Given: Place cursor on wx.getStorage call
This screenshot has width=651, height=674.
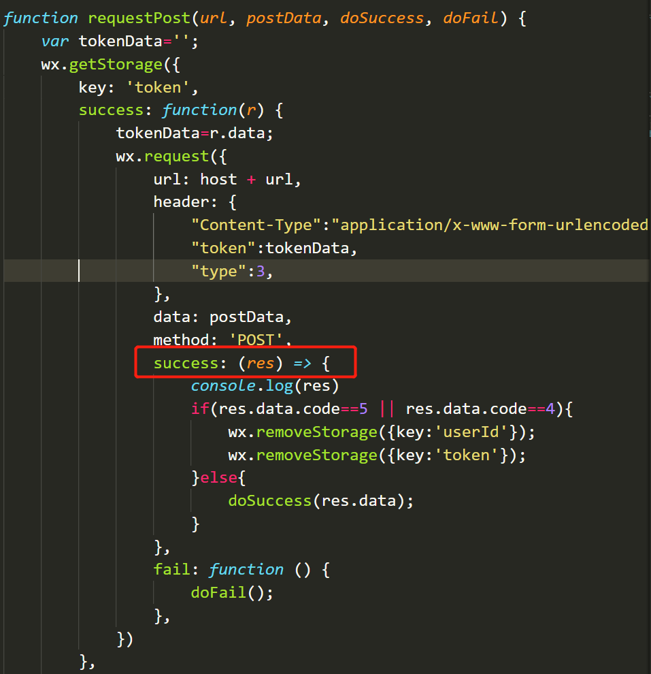Looking at the screenshot, I should click(110, 65).
